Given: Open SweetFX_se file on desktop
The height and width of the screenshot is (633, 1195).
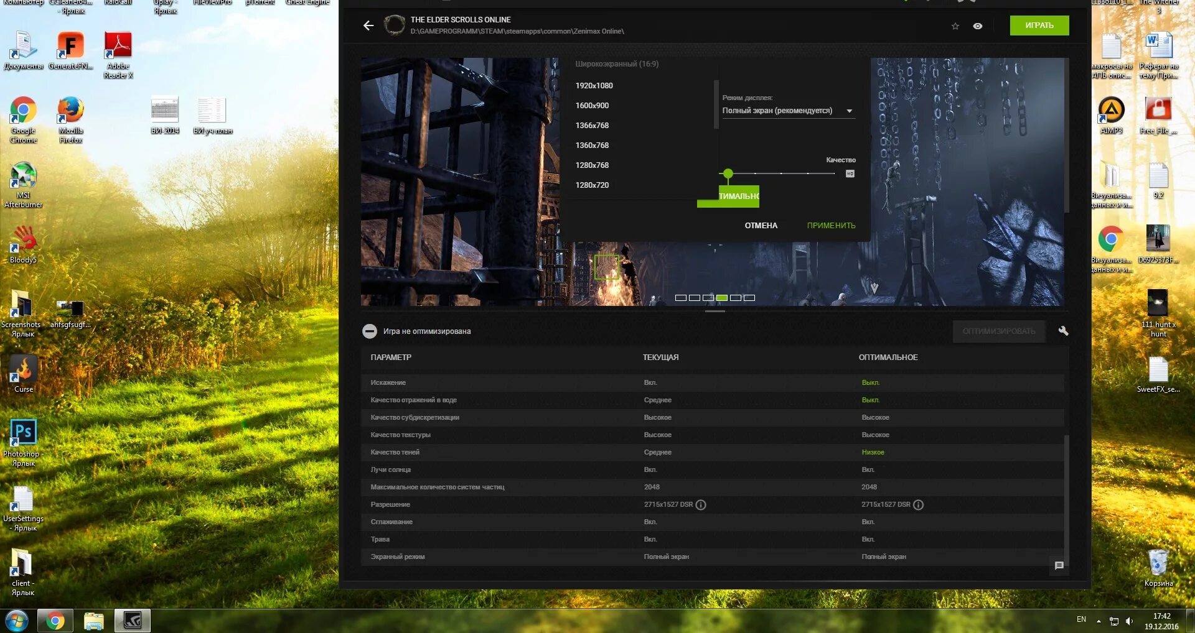Looking at the screenshot, I should [1158, 374].
